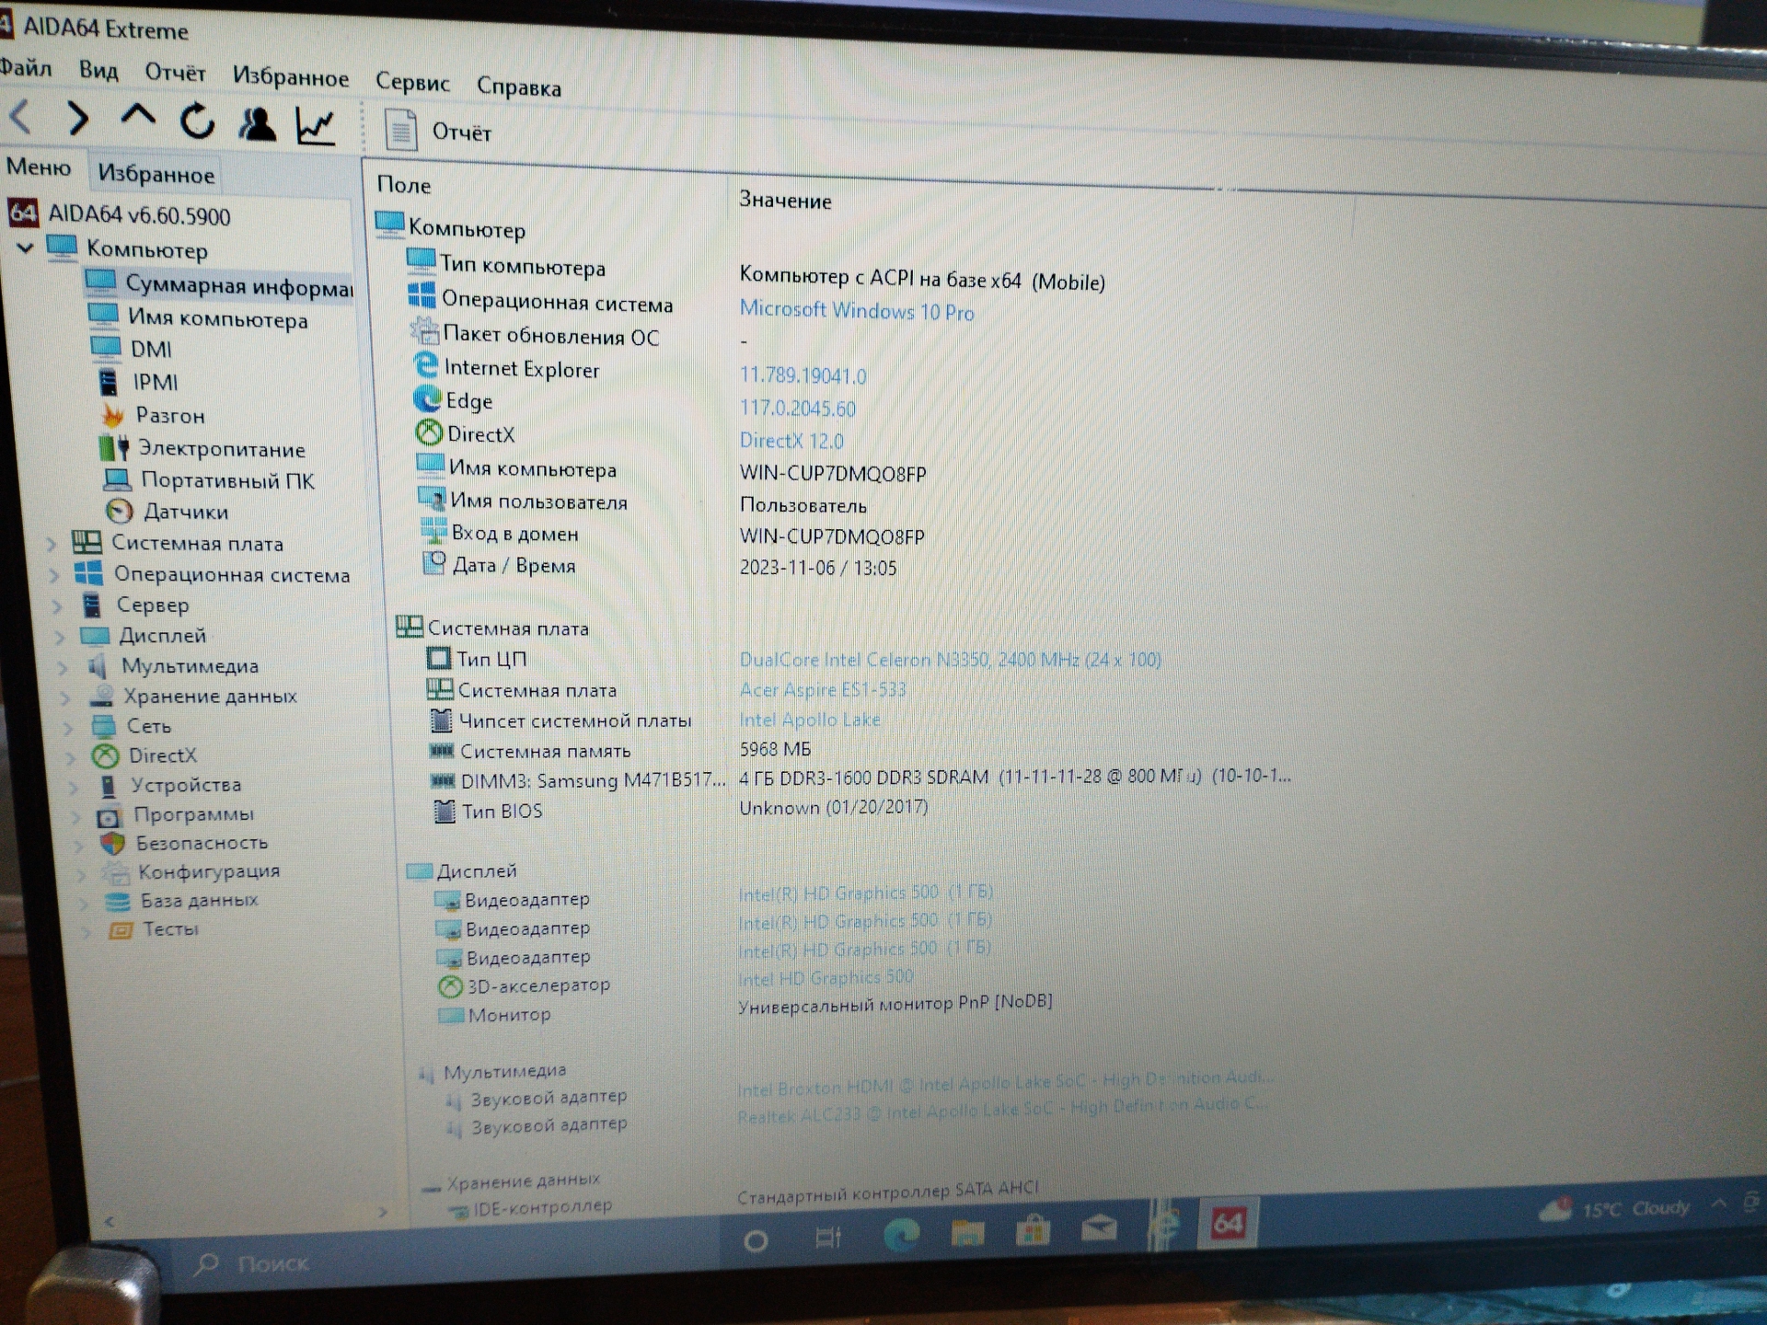Open the DirectX 12.0 link

tap(791, 440)
